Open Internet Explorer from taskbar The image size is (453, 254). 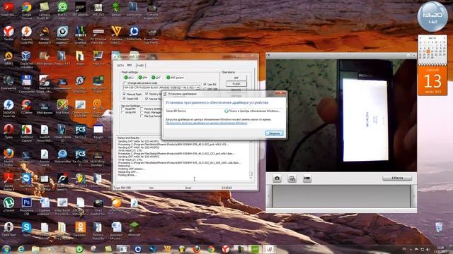pyautogui.click(x=21, y=249)
